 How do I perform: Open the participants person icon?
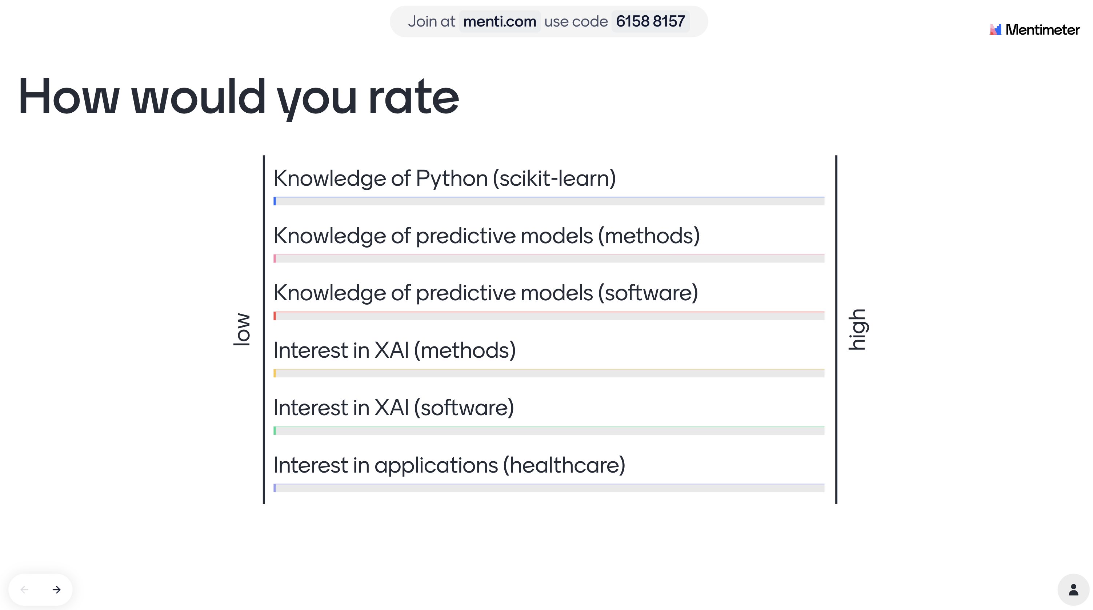1073,590
